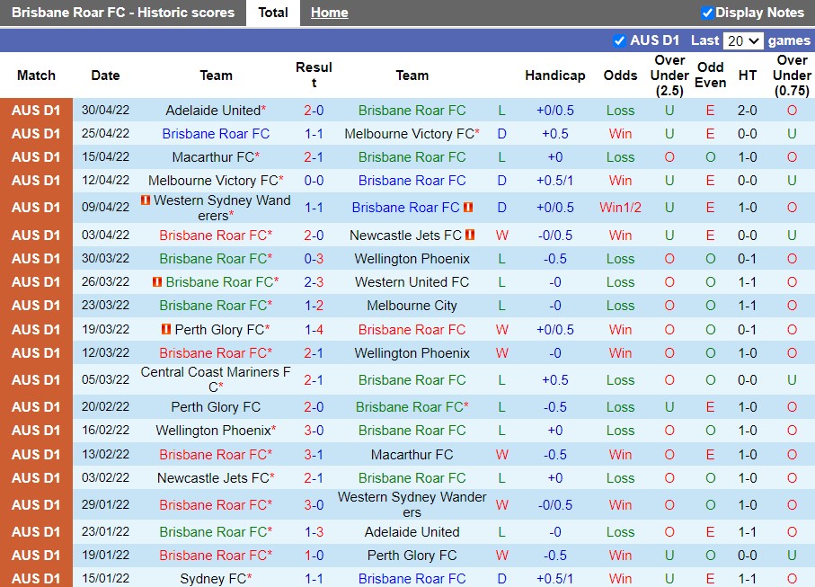Click the Melbourne City team link
815x587 pixels.
coord(412,306)
